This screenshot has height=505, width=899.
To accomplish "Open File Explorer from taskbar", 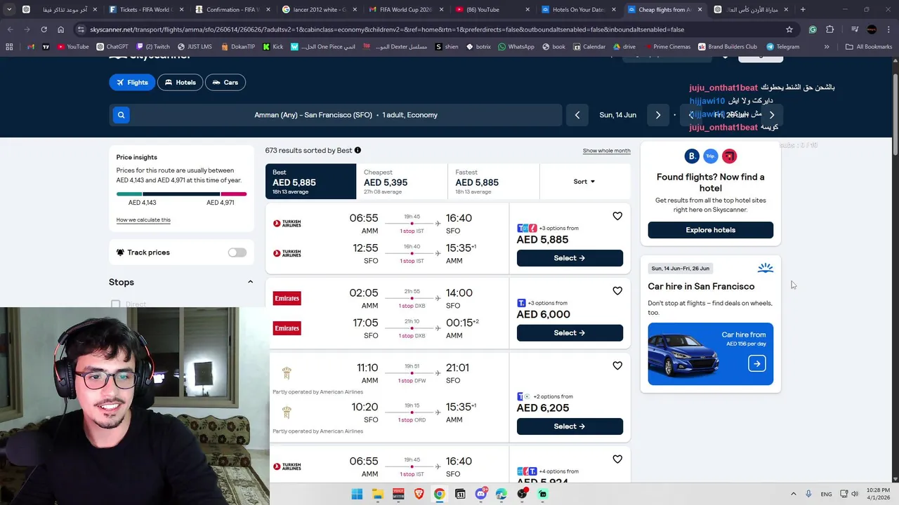I will pyautogui.click(x=378, y=494).
